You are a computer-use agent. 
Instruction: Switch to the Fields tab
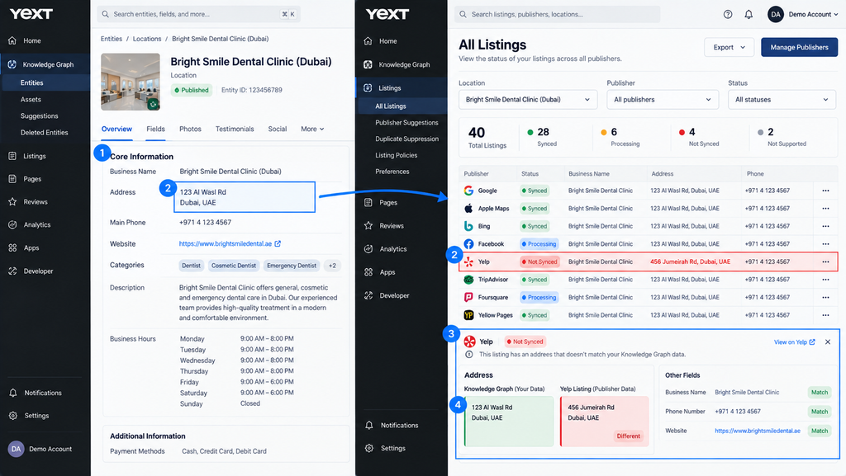[x=155, y=129]
